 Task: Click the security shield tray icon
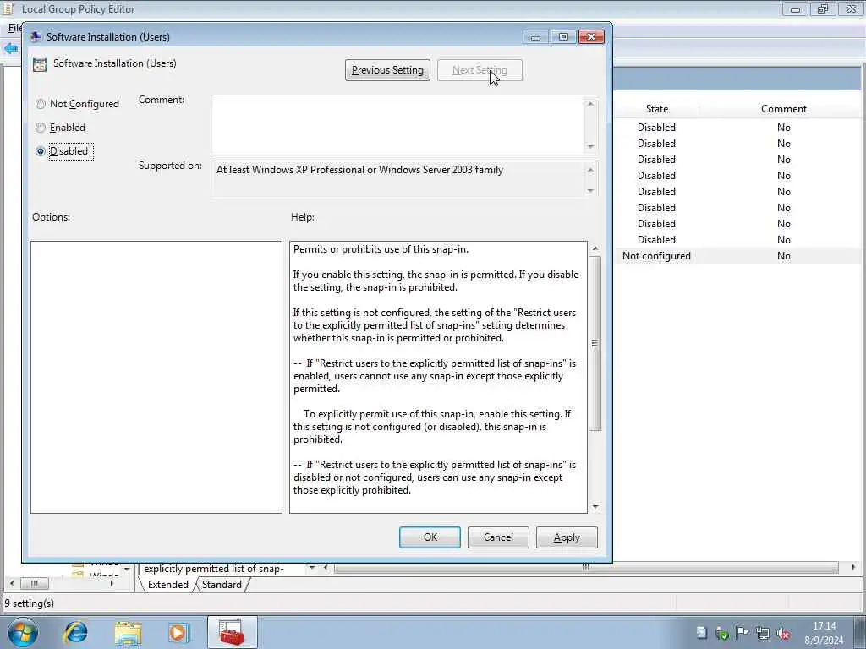coord(721,633)
